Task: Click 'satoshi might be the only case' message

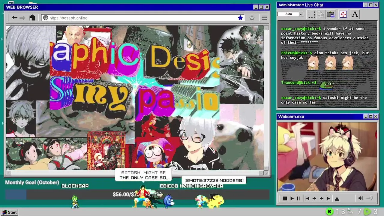Action: [x=324, y=100]
